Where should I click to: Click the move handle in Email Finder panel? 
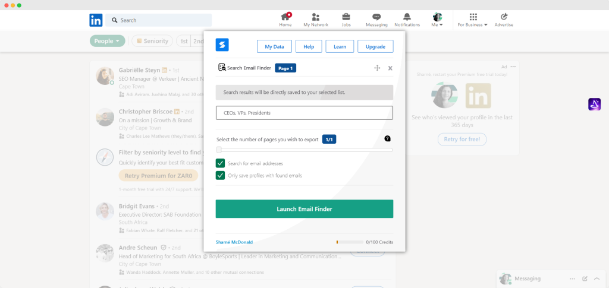377,68
